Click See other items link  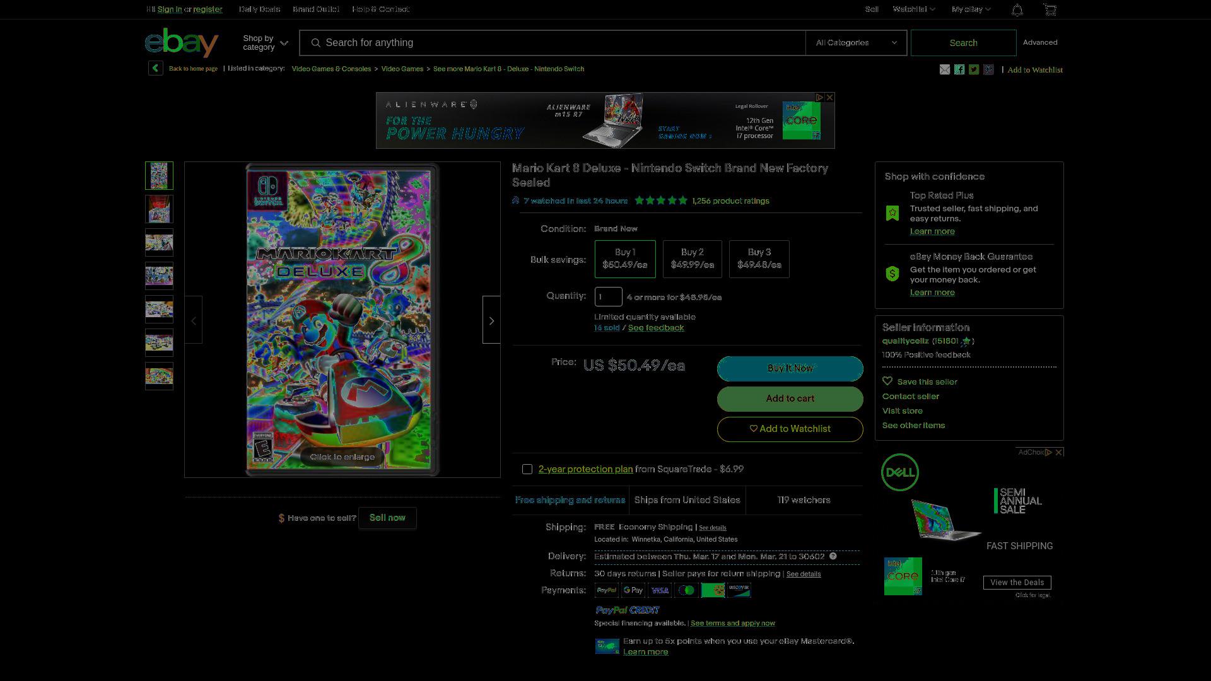click(x=913, y=426)
